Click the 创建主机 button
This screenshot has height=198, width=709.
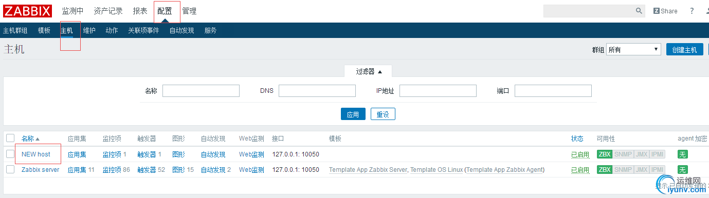(684, 49)
